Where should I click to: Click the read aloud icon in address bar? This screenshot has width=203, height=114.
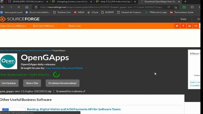(x=168, y=7)
